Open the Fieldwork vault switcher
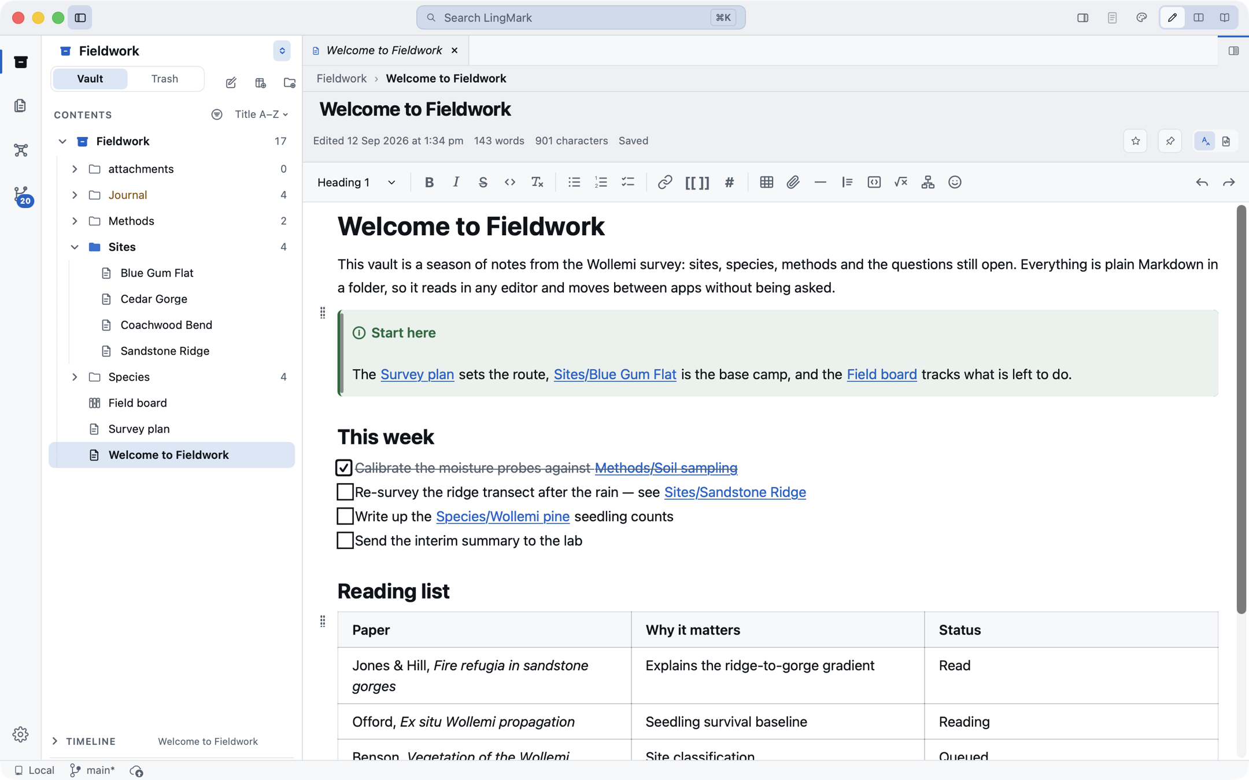This screenshot has width=1249, height=780. click(x=282, y=51)
